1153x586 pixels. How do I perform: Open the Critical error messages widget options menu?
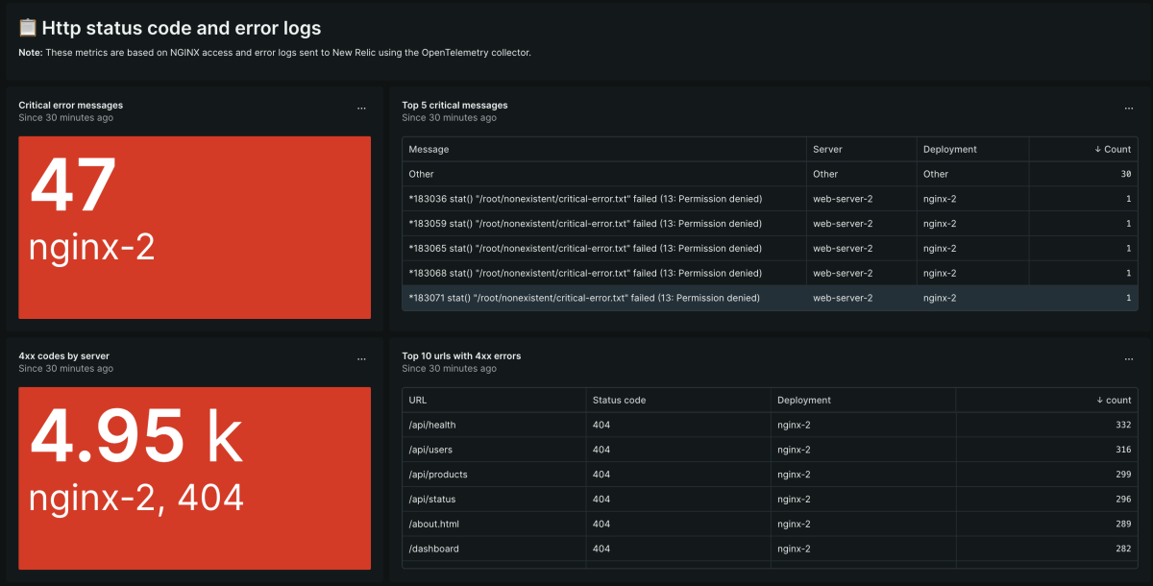pyautogui.click(x=361, y=110)
